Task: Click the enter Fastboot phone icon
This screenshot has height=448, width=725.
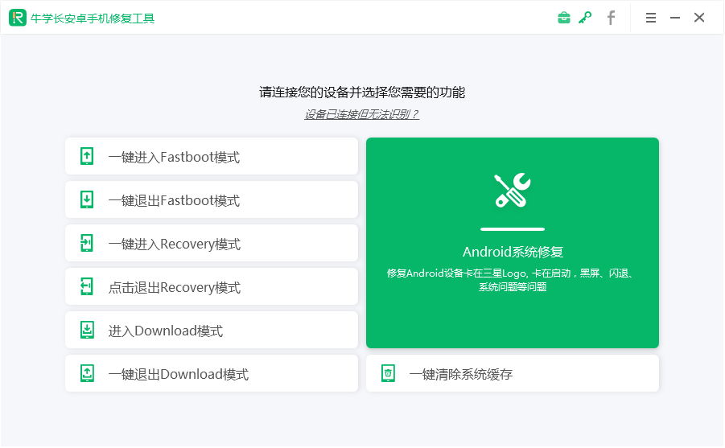Action: pos(87,156)
